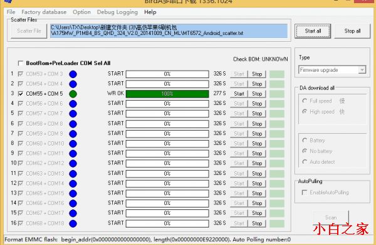Click the blue status circle in row 1
The image size is (376, 245).
73,74
